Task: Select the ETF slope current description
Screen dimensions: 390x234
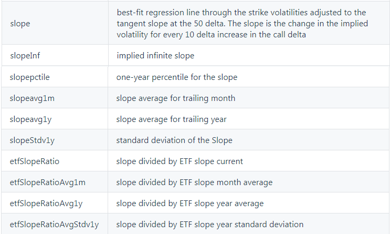Action: (x=180, y=161)
